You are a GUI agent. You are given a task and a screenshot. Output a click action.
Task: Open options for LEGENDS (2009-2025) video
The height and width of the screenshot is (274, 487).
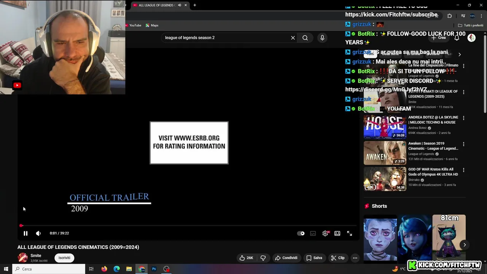(x=463, y=92)
